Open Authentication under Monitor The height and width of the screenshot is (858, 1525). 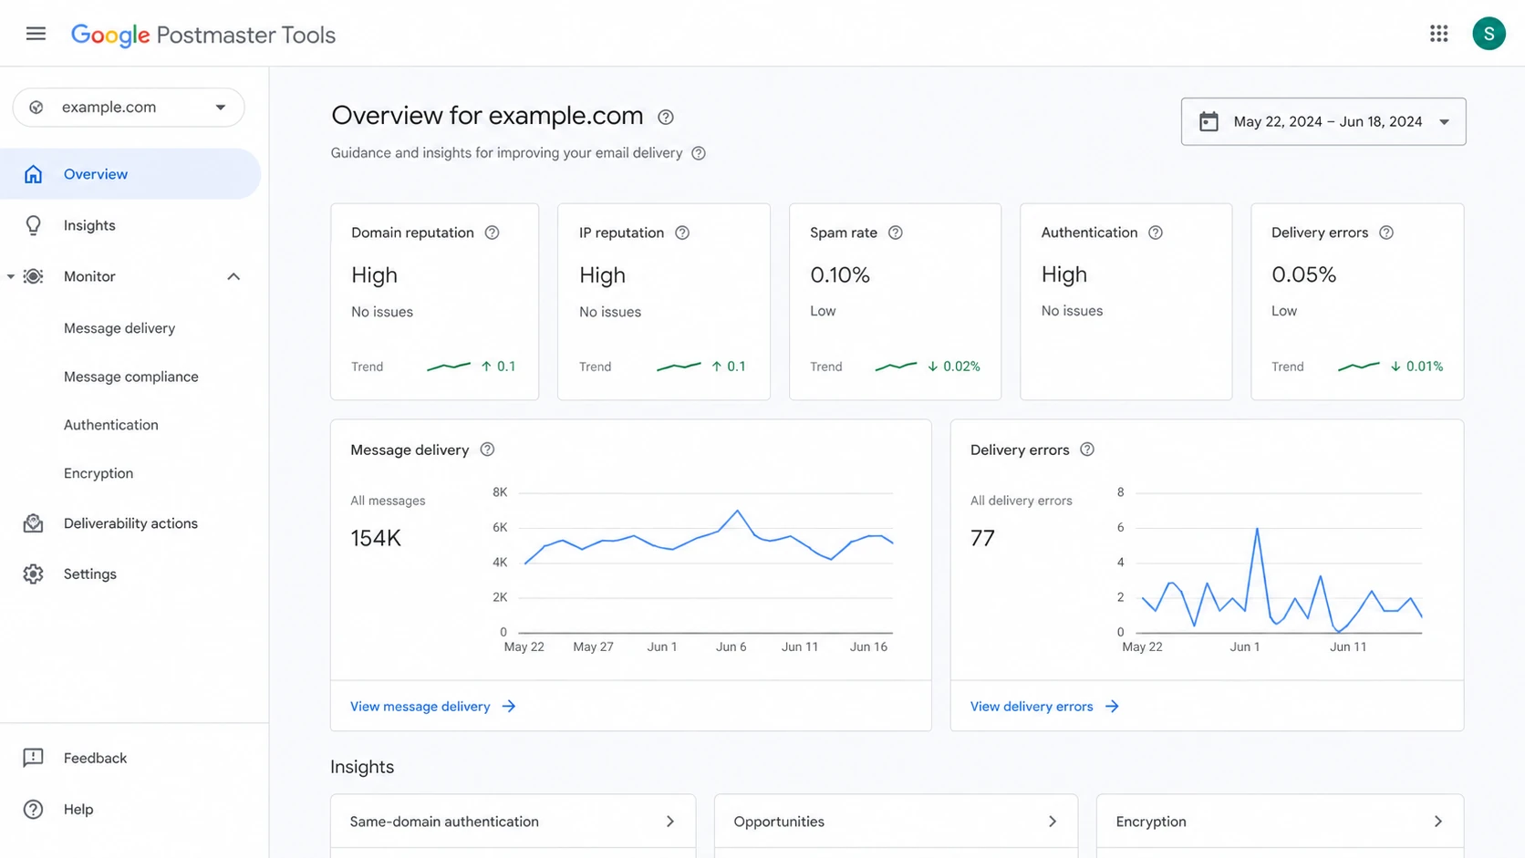click(111, 425)
